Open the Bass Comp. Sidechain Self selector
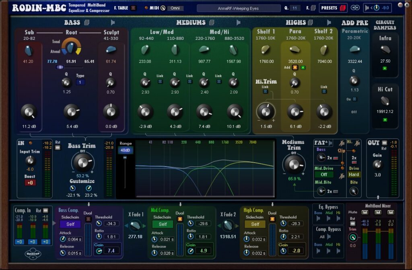The image size is (412, 270). (x=70, y=224)
